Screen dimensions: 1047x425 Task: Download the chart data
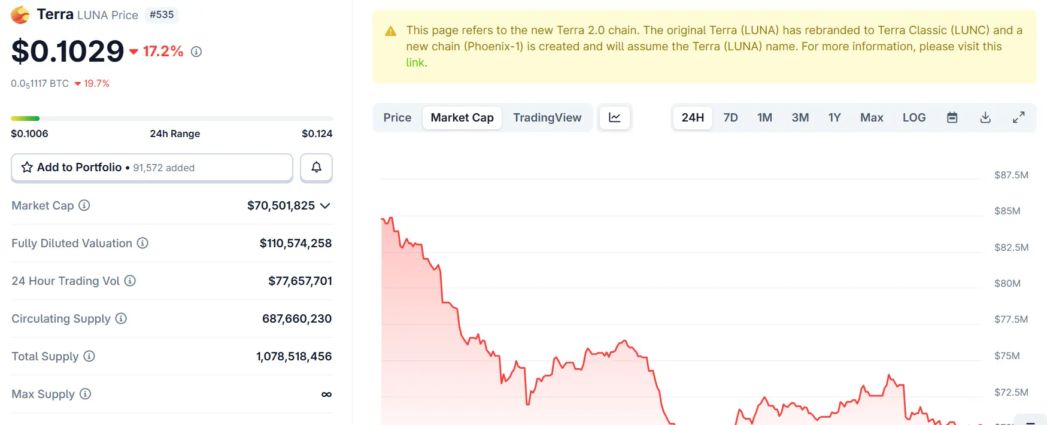[x=985, y=117]
